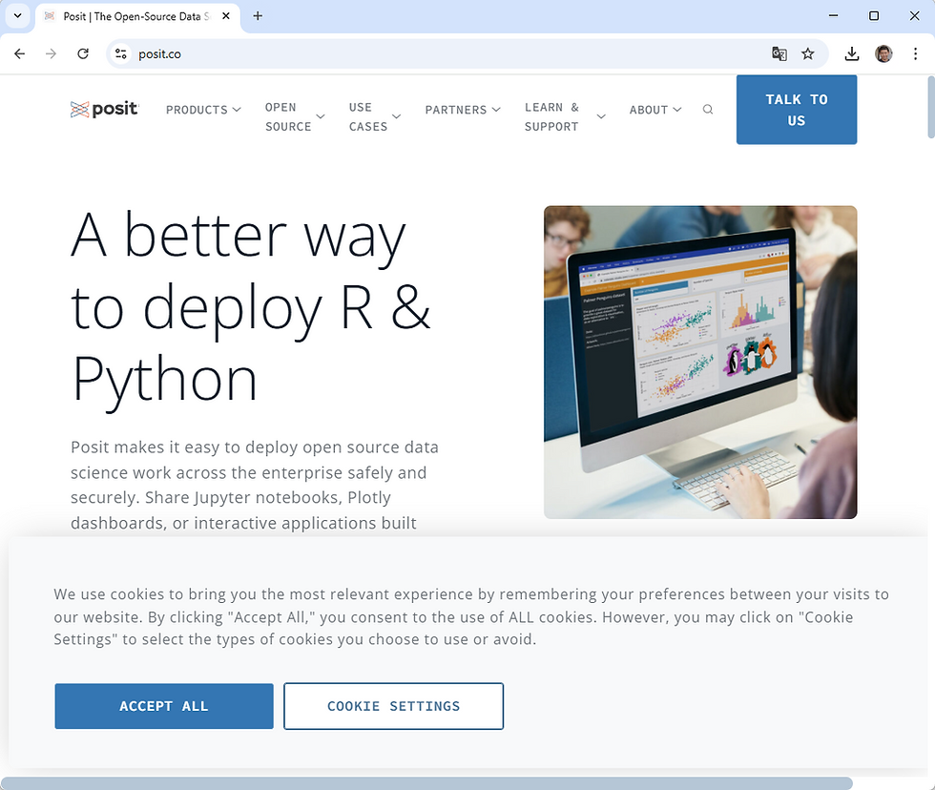Expand the About menu
The image size is (935, 790).
pyautogui.click(x=655, y=110)
